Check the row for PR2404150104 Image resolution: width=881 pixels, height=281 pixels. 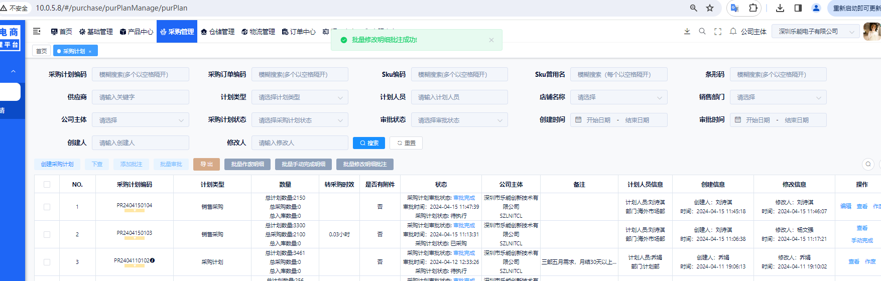pyautogui.click(x=47, y=207)
